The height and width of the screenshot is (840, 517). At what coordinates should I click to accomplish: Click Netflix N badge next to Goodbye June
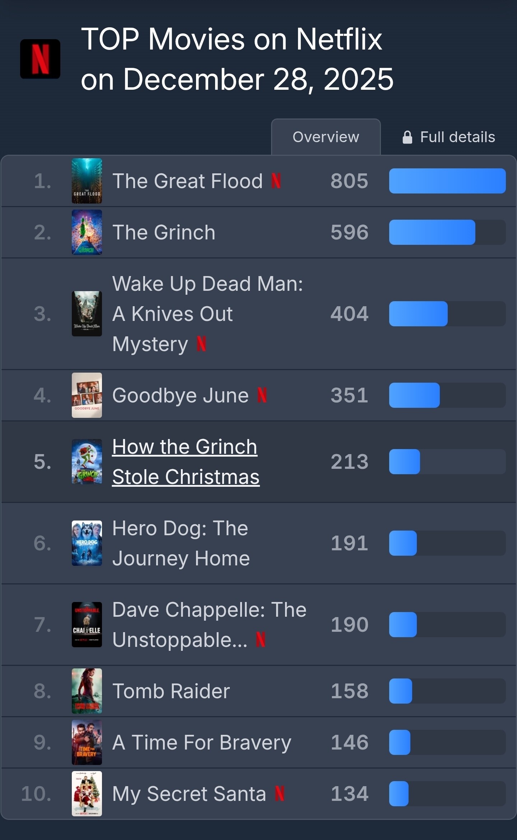(262, 395)
